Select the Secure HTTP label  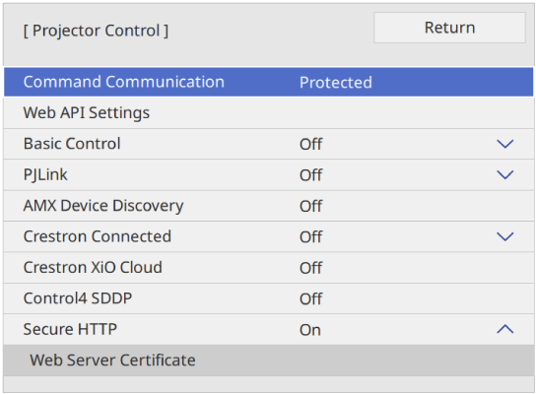pyautogui.click(x=70, y=329)
